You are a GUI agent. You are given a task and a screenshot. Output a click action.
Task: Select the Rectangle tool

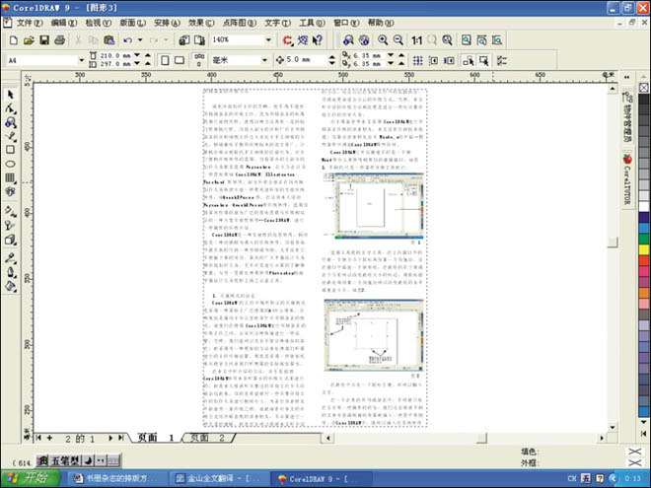(10, 150)
